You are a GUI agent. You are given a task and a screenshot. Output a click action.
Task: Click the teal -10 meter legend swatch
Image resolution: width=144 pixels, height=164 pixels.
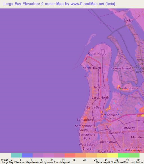coord(17,155)
